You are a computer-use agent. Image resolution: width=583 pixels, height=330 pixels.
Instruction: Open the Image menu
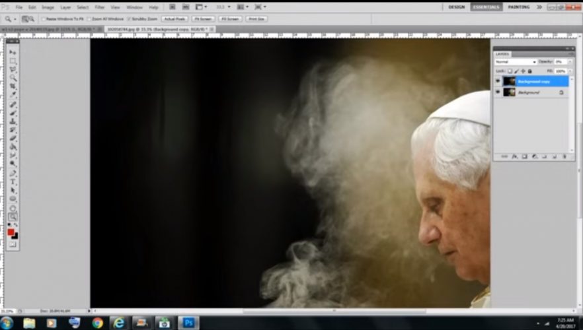(48, 7)
